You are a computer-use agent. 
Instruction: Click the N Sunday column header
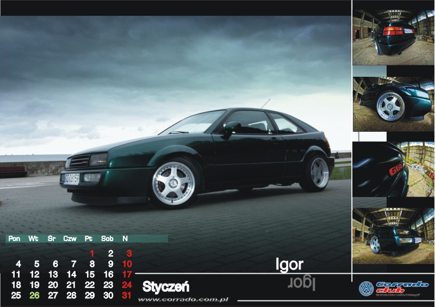point(125,238)
